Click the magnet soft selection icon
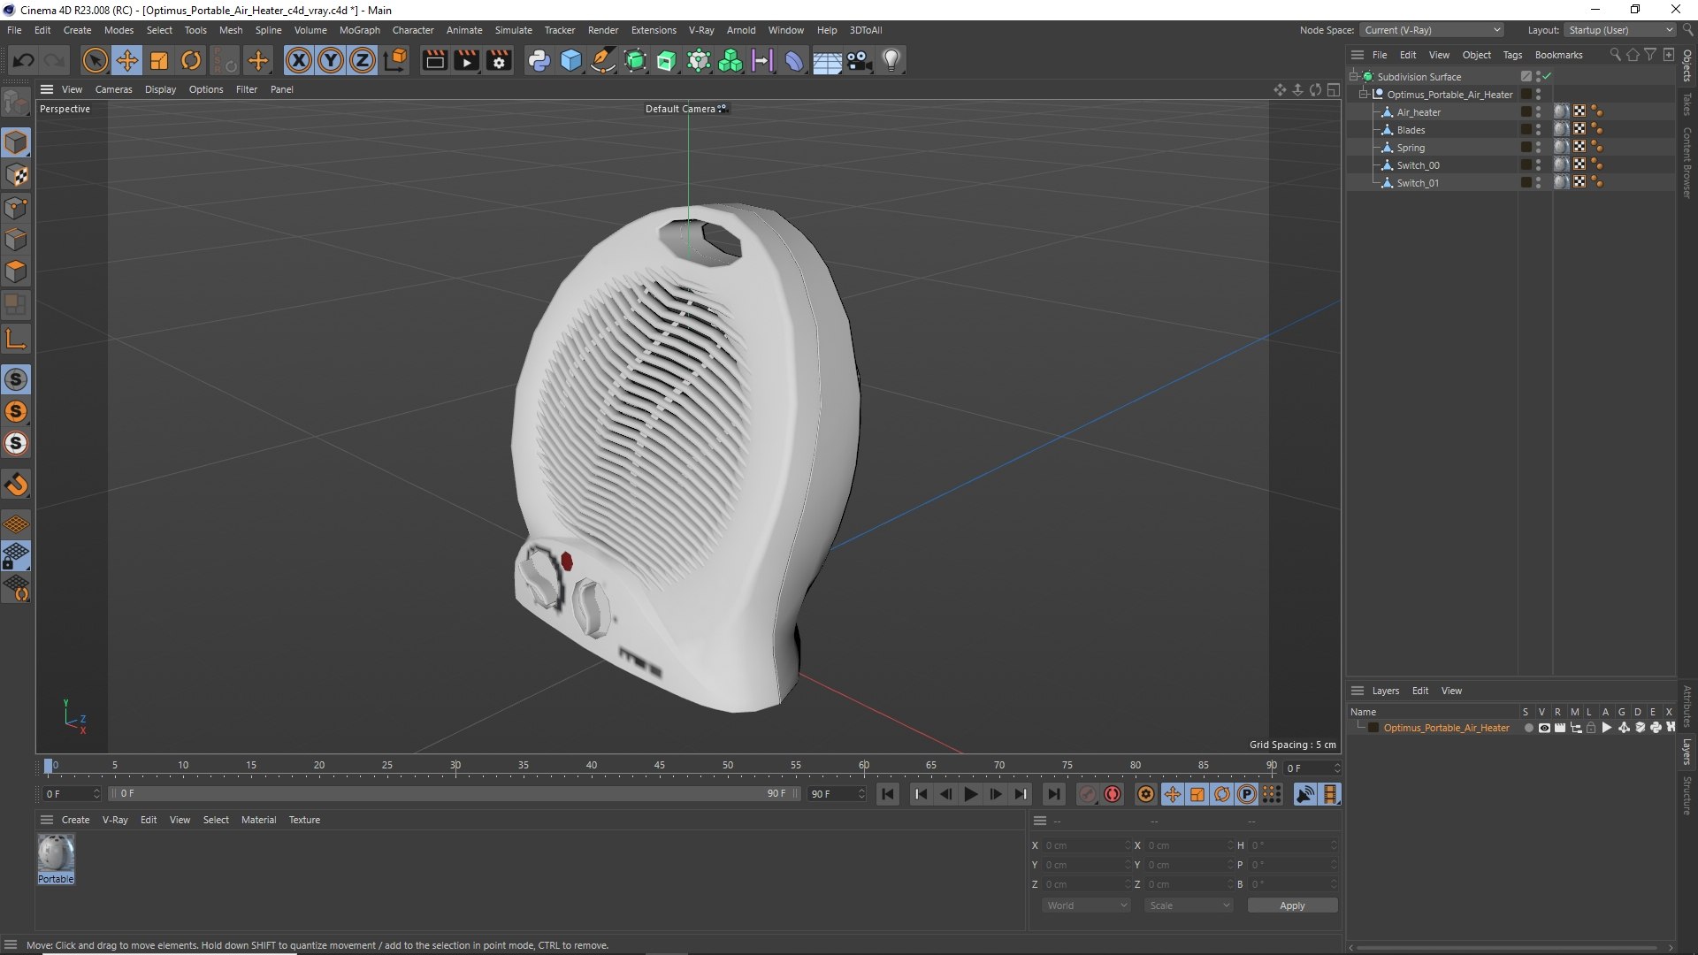This screenshot has width=1698, height=955. point(16,485)
